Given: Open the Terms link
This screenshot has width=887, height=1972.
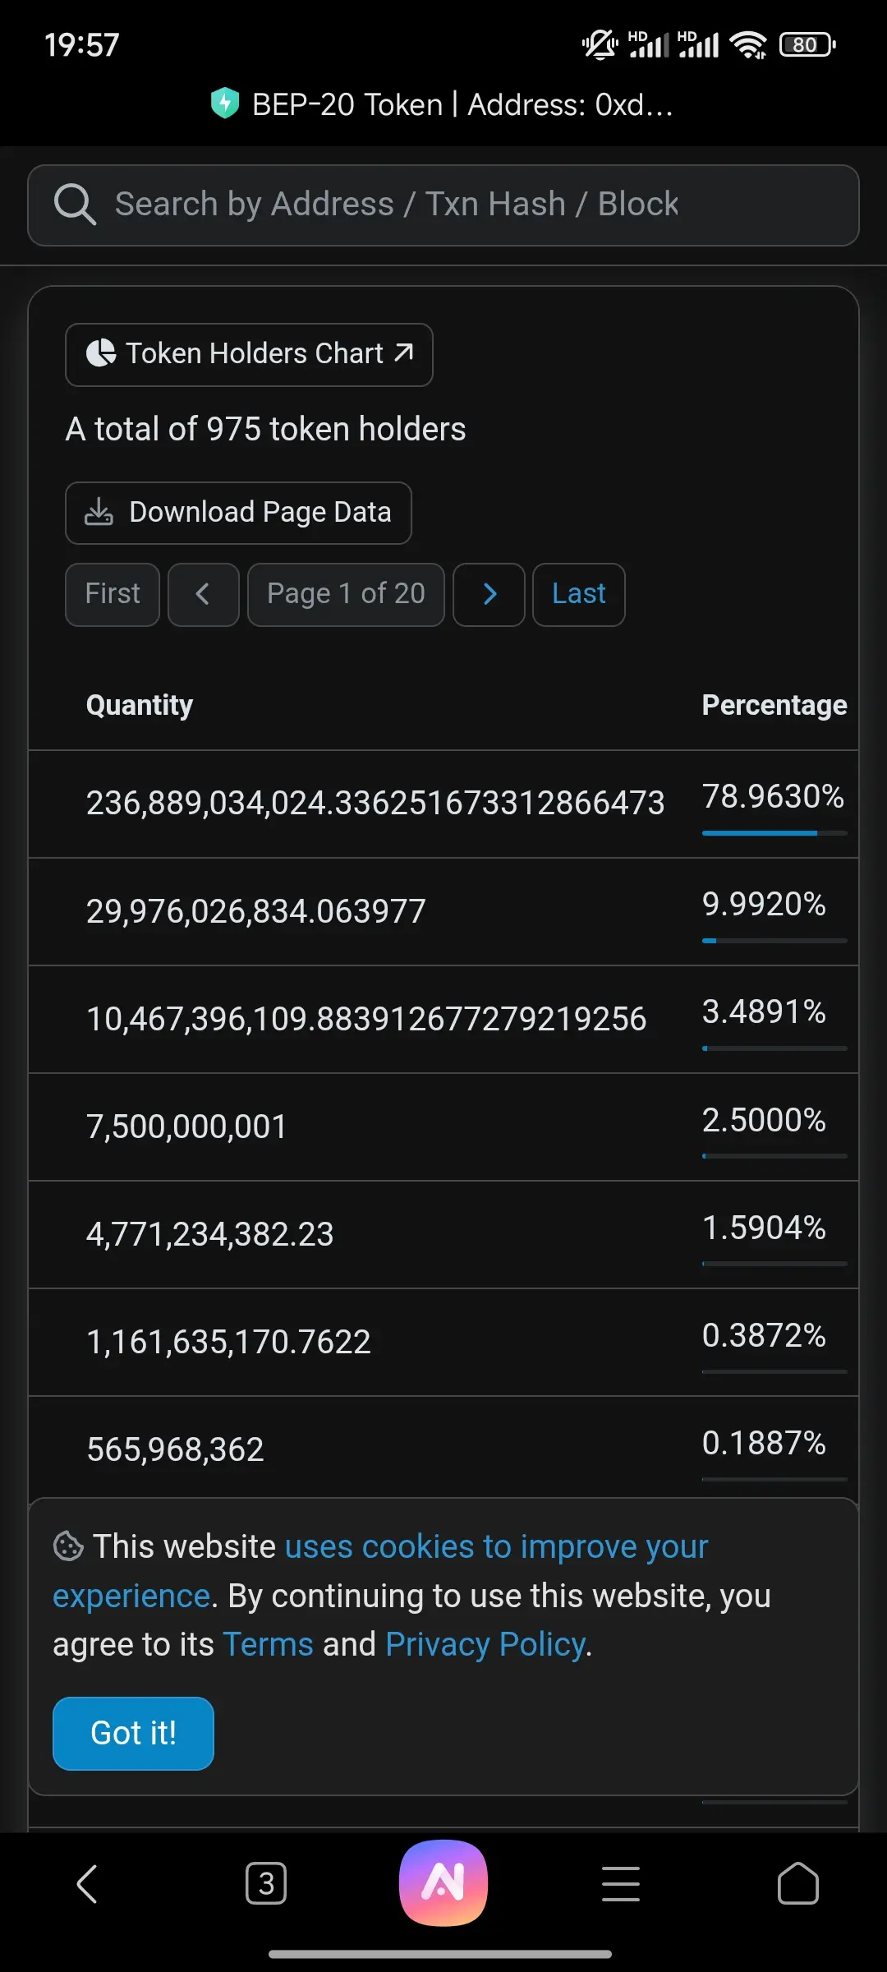Looking at the screenshot, I should [x=268, y=1644].
